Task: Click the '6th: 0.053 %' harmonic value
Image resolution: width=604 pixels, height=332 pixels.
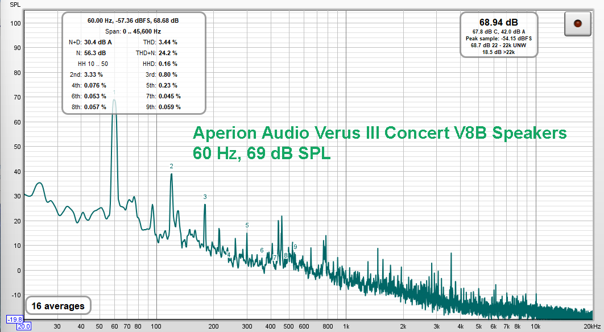Action: click(x=89, y=96)
